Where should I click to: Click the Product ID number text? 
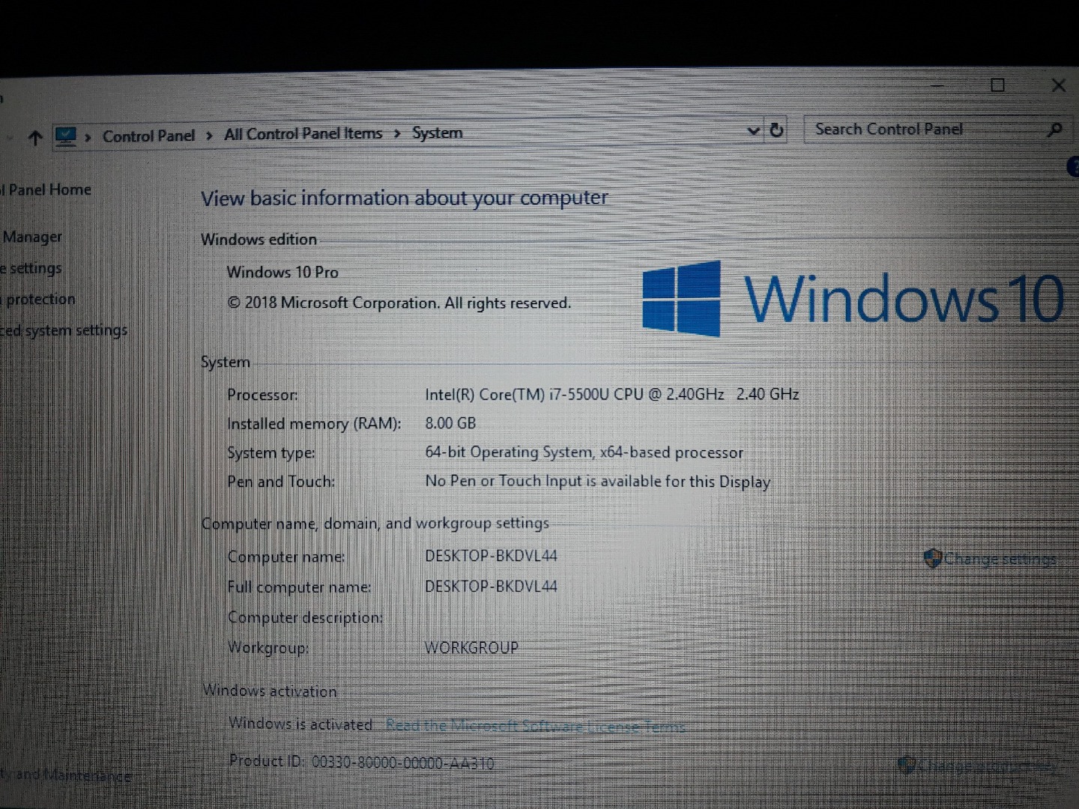click(403, 763)
